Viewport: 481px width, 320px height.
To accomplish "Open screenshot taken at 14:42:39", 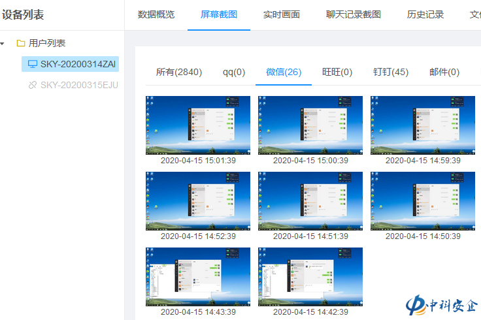I will tap(310, 277).
